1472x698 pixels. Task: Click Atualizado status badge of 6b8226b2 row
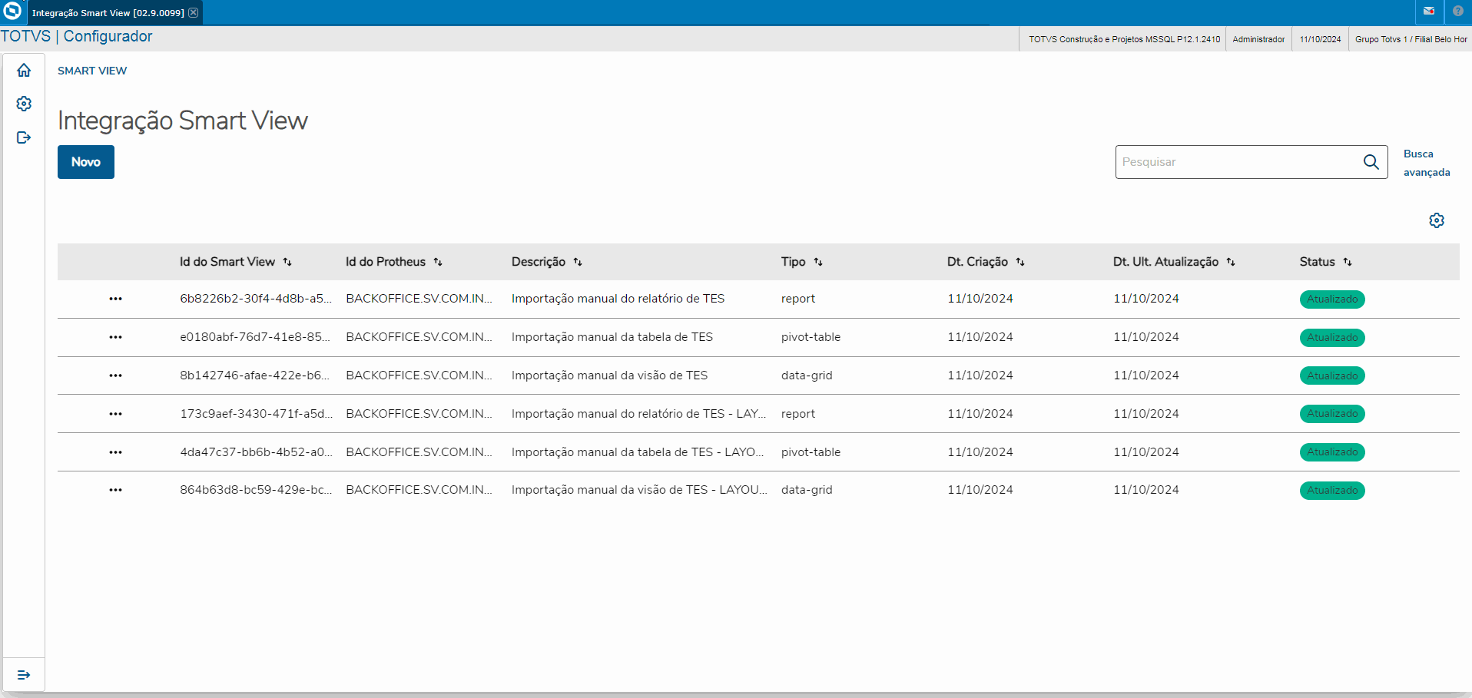(1332, 299)
